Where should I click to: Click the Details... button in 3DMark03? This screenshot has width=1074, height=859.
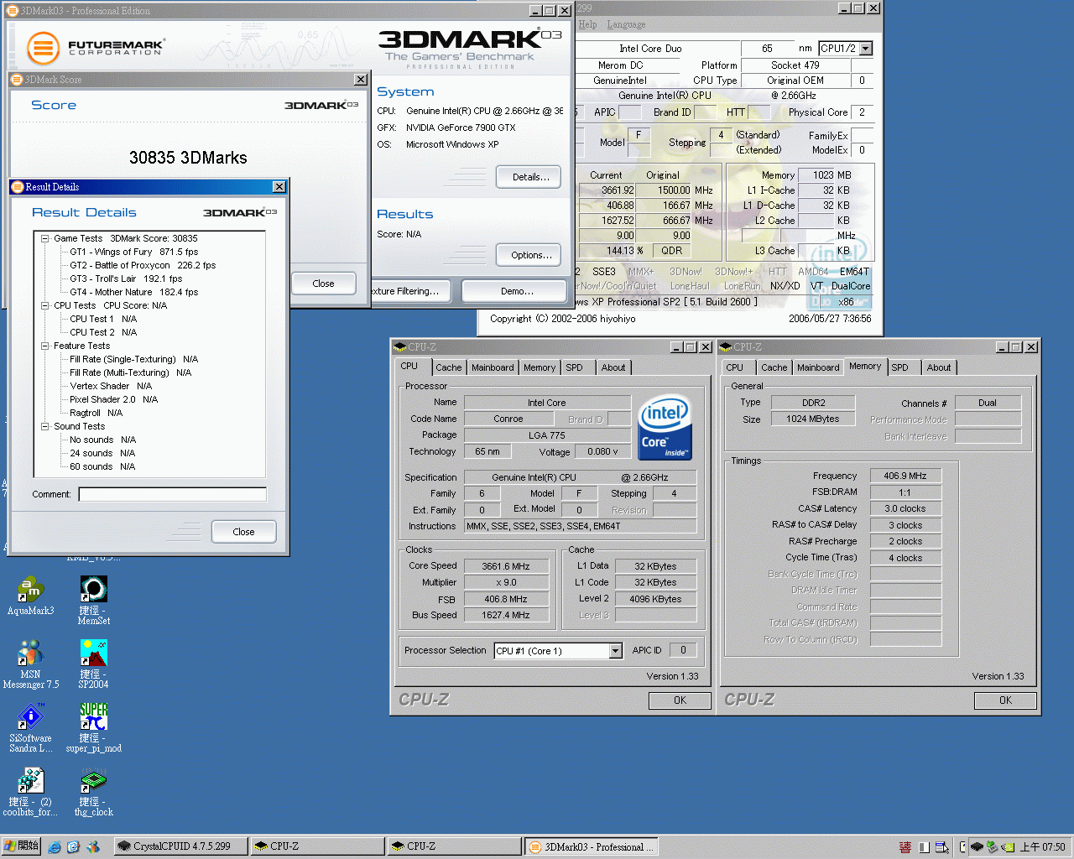[x=529, y=177]
